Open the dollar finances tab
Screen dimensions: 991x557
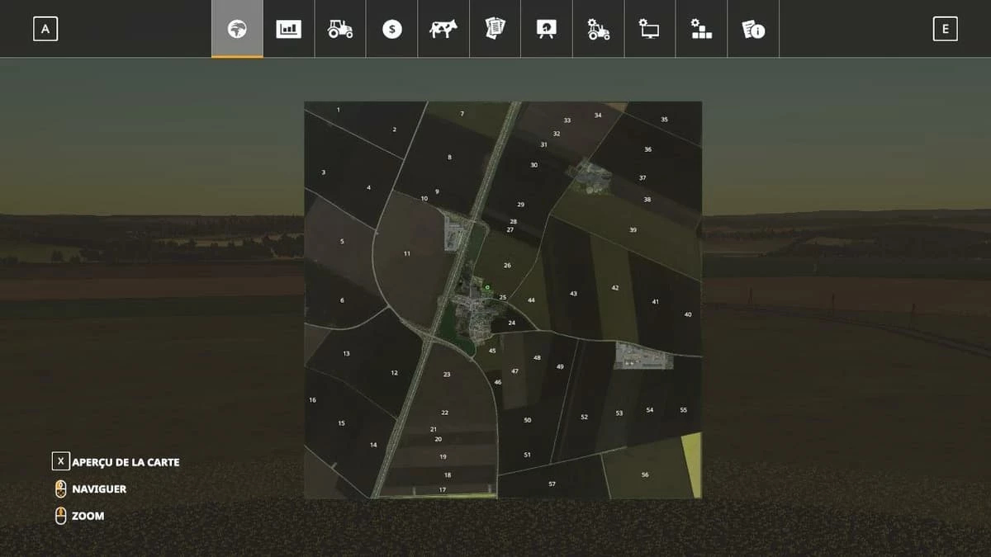(x=391, y=29)
